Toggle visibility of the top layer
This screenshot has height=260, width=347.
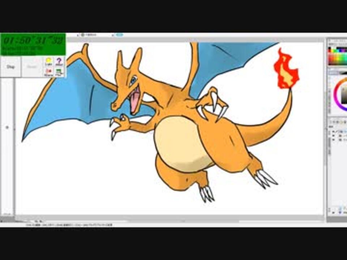point(334,132)
